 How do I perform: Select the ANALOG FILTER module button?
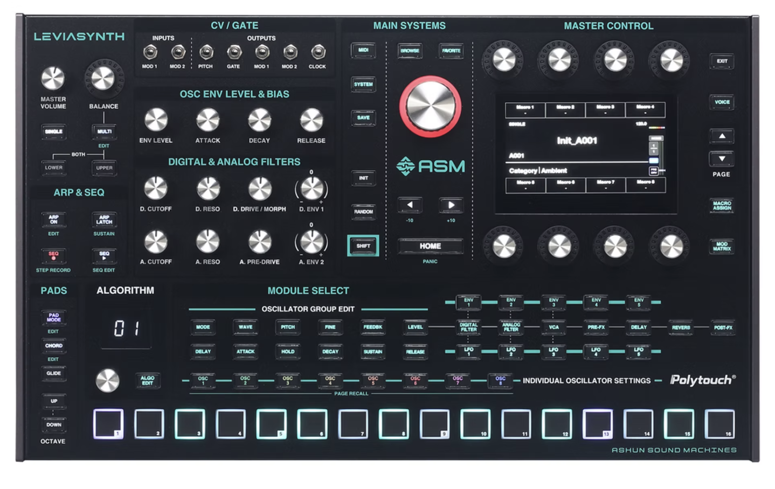pos(511,327)
